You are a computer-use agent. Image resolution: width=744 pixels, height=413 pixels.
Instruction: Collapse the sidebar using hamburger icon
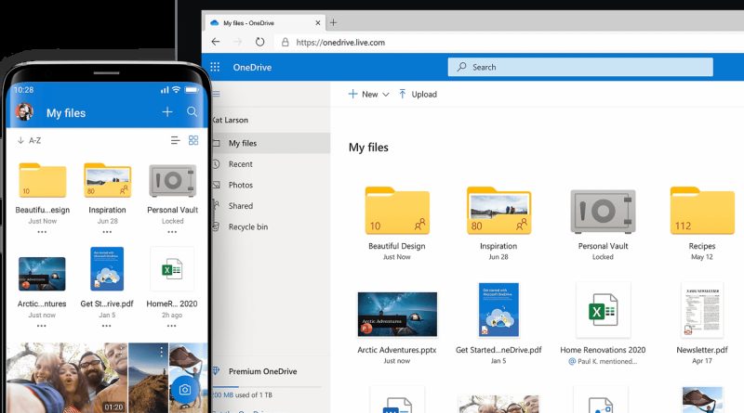coord(217,94)
